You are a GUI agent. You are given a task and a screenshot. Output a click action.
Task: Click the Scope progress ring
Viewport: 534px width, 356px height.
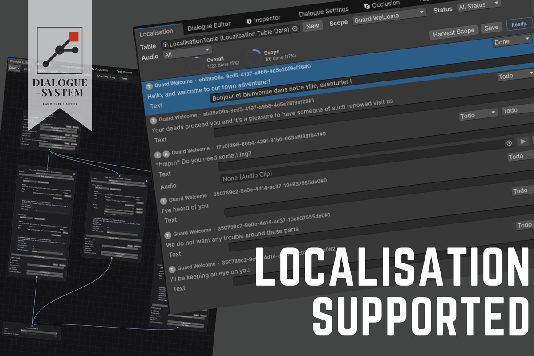[x=255, y=57]
